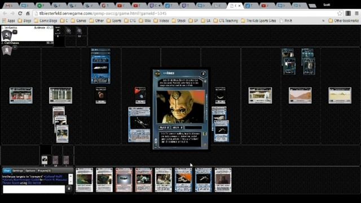Open the Other bookmark folder
This screenshot has height=203, width=361.
(x=96, y=21)
